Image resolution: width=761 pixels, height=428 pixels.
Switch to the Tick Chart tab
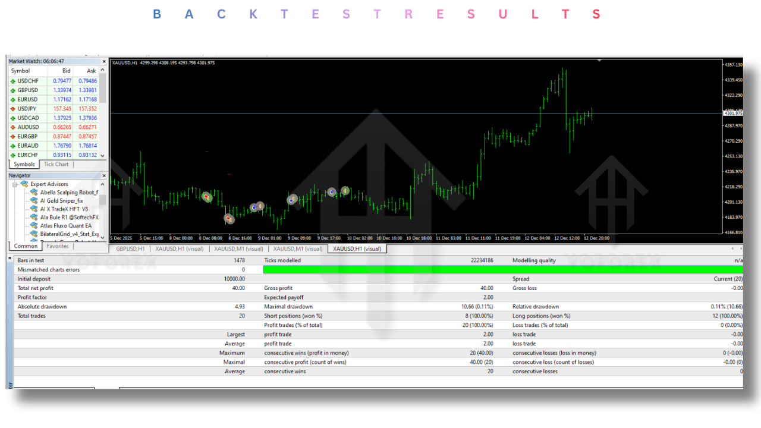point(56,164)
